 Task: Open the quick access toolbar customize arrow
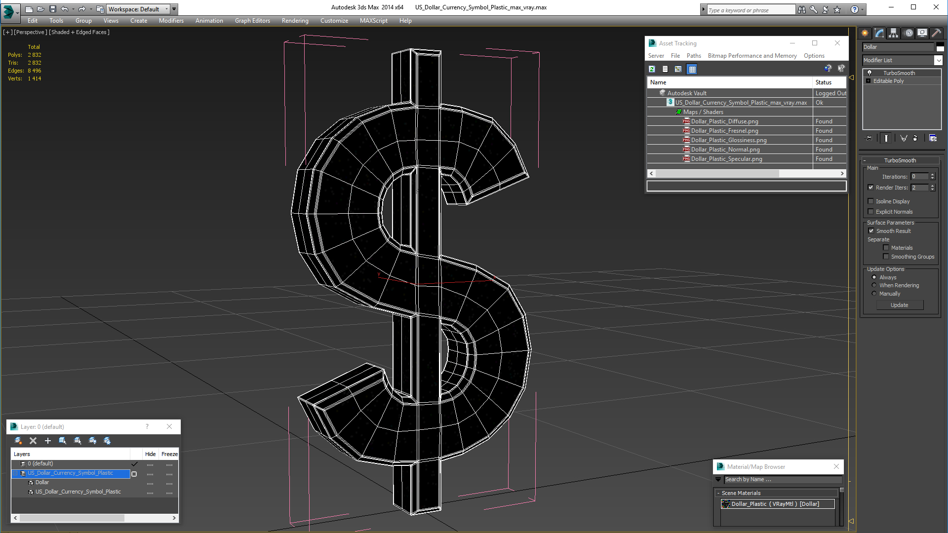click(x=174, y=9)
